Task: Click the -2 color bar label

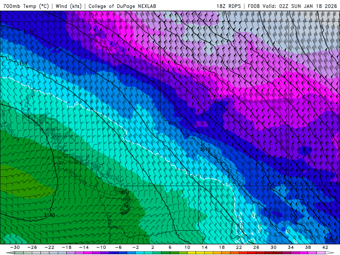Action: (x=136, y=247)
